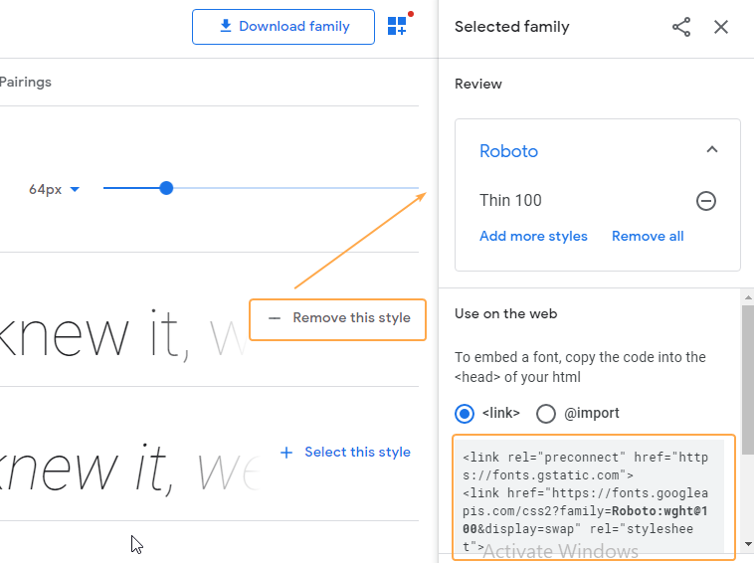Remove the Thin 100 style with minus icon
754x563 pixels.
coord(706,201)
